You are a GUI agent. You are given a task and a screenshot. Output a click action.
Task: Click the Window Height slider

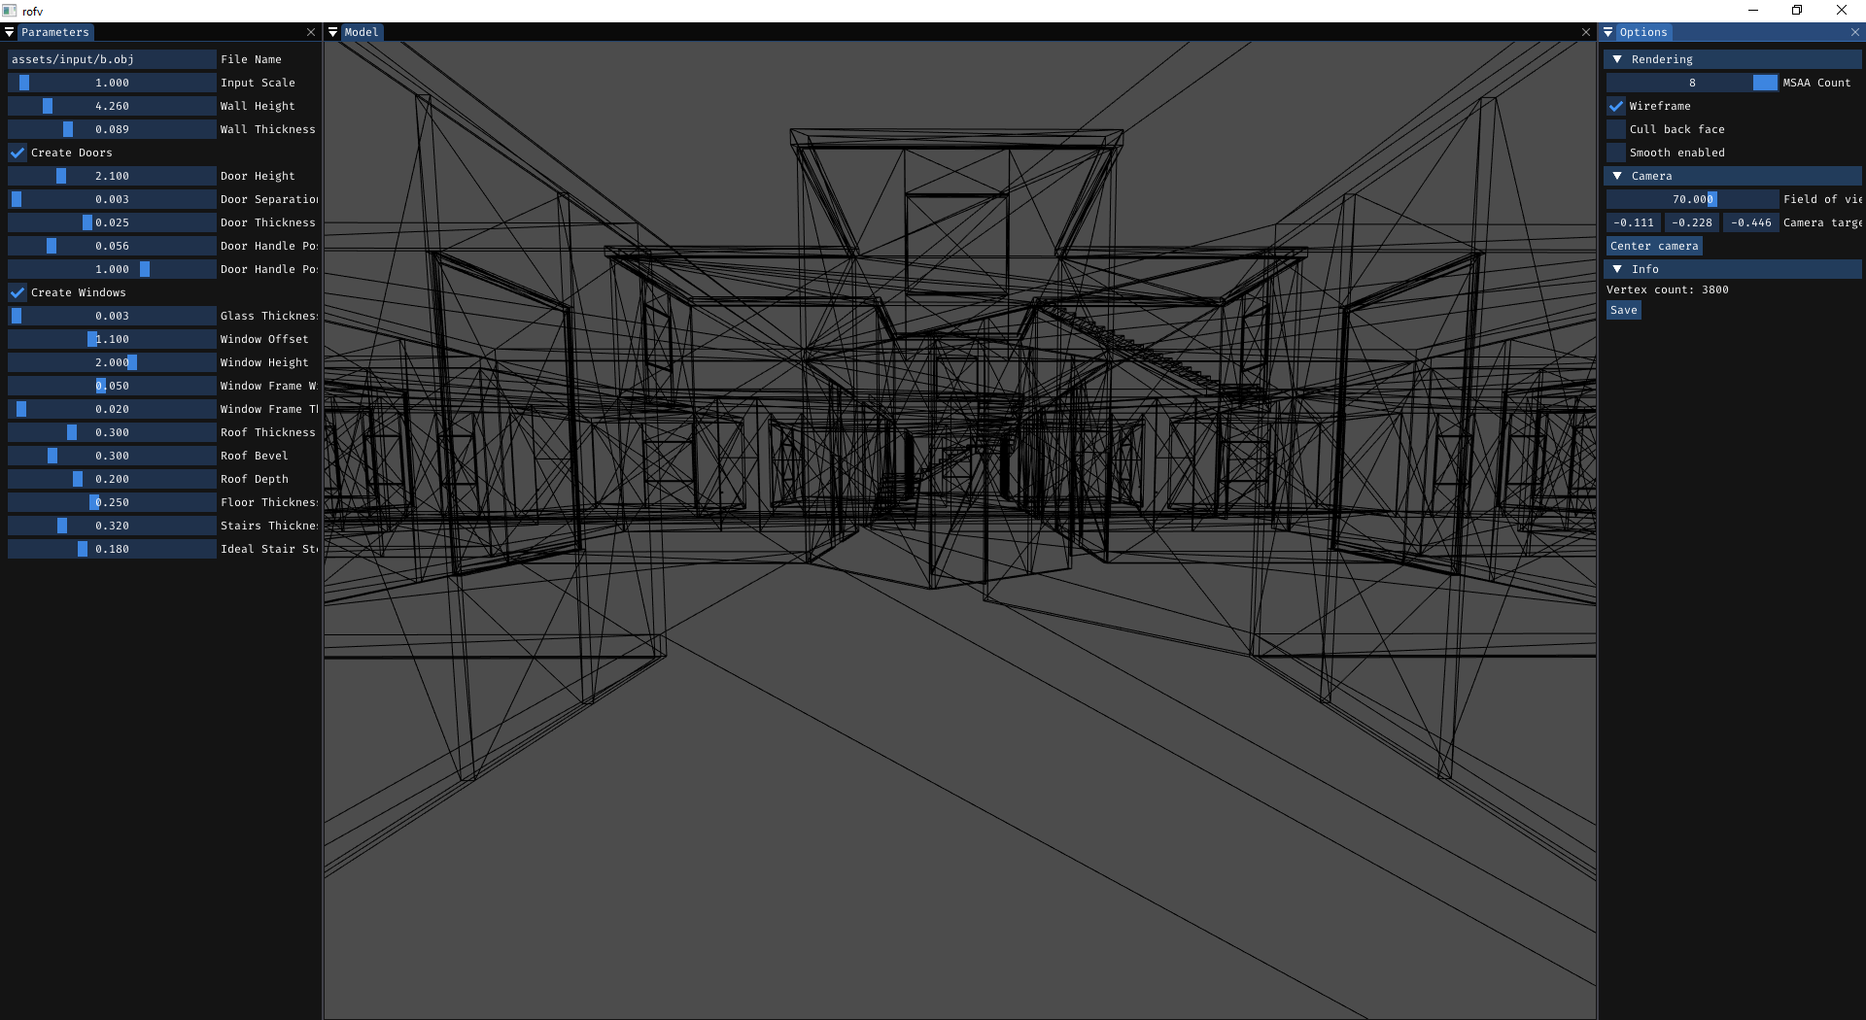tap(112, 362)
